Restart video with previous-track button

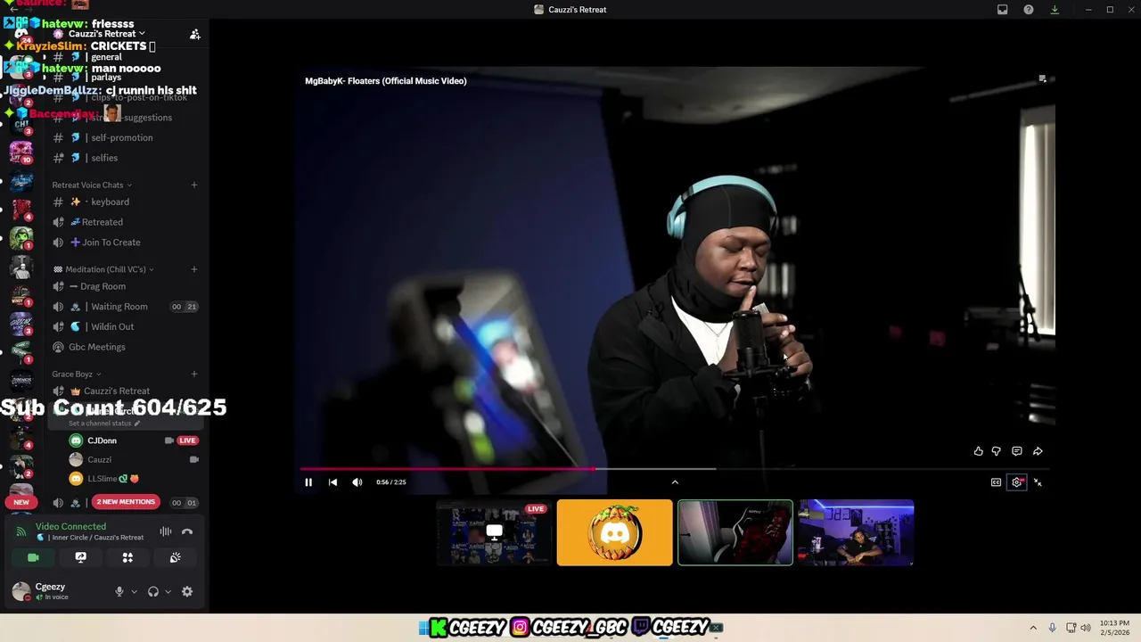tap(332, 482)
